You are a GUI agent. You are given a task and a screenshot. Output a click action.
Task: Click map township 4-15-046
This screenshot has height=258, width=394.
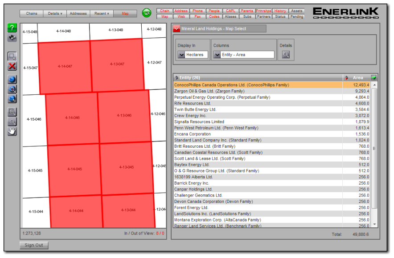click(x=34, y=119)
